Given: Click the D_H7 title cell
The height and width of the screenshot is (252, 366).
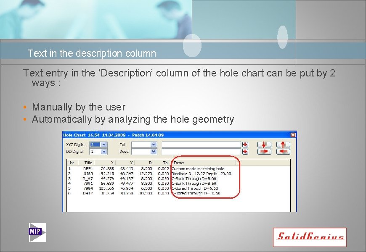Looking at the screenshot, I should [88, 178].
